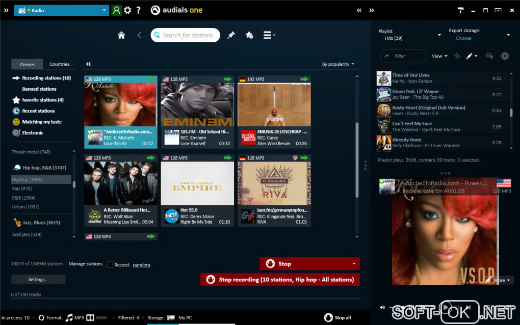Click the green arrow on AddictedToRadio card
Image resolution: width=520 pixels, height=325 pixels.
pos(151,79)
